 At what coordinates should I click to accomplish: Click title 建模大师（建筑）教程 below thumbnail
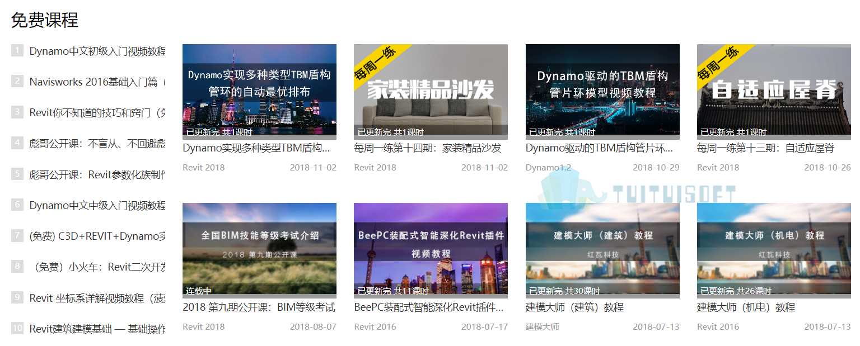pos(574,307)
